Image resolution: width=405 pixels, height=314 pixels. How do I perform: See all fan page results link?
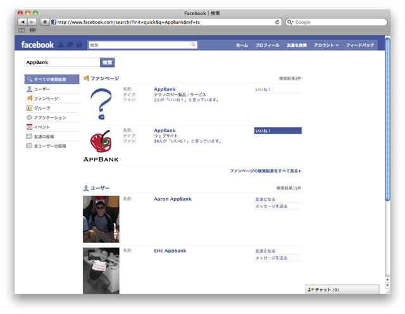[x=265, y=171]
